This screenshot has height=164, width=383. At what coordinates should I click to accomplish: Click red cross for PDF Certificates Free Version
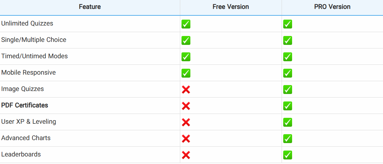pyautogui.click(x=186, y=106)
